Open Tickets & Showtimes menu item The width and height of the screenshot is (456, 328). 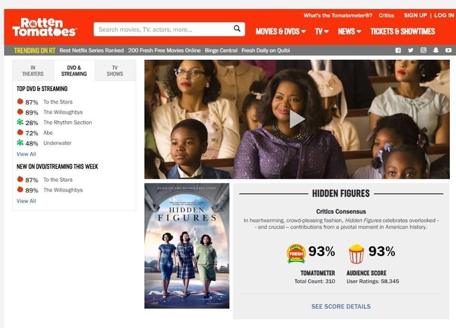tap(402, 31)
